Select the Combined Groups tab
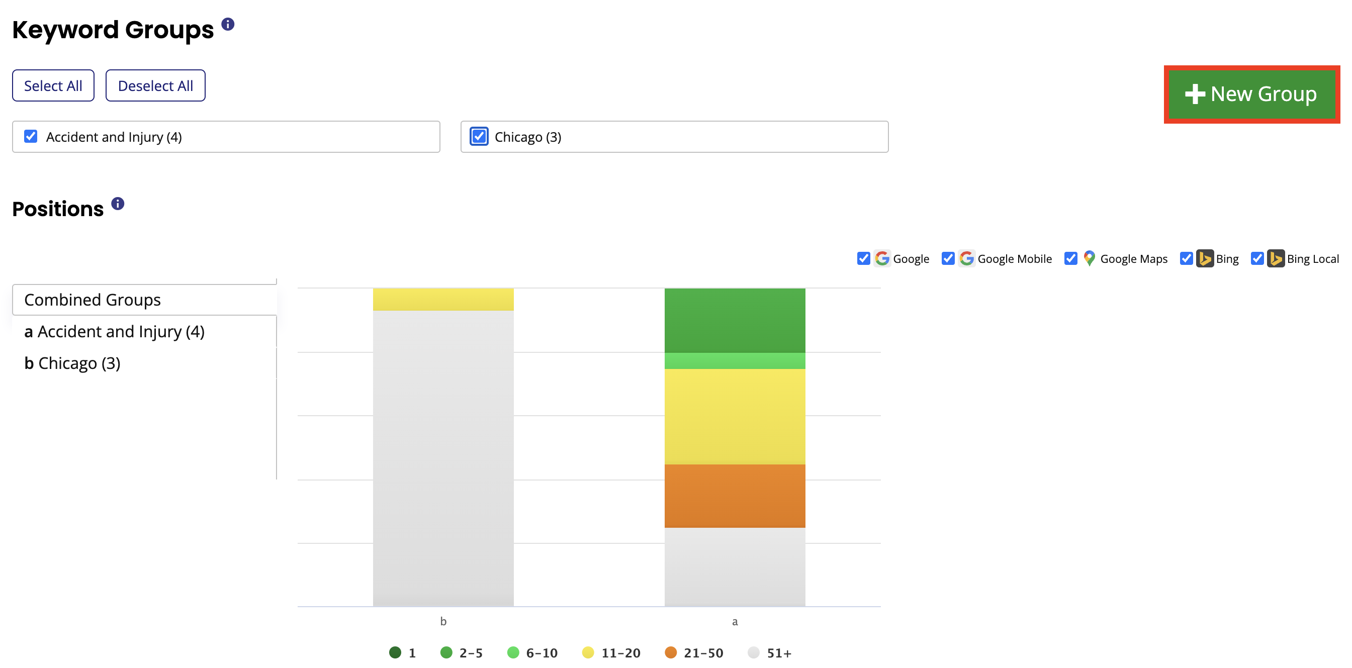Screen dimensions: 1352x668 pyautogui.click(x=144, y=300)
